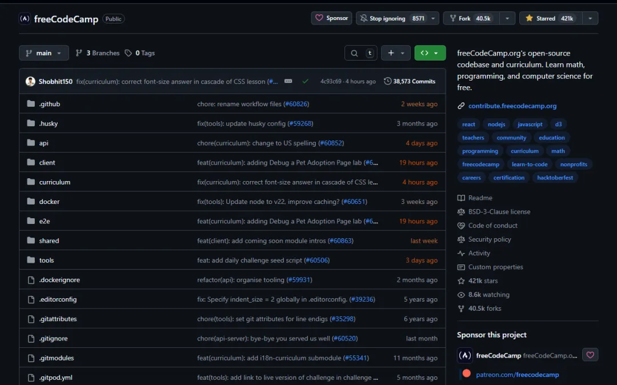Open the green Code dropdown button
The image size is (617, 385).
pos(430,53)
